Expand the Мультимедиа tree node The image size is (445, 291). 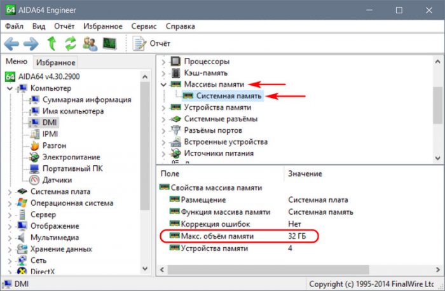tap(10, 238)
